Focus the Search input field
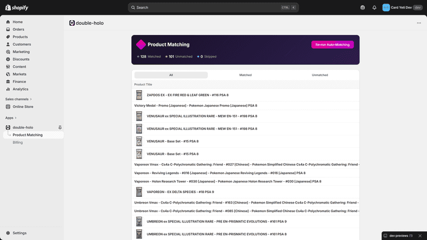Viewport: 427px width, 240px height. click(x=213, y=8)
